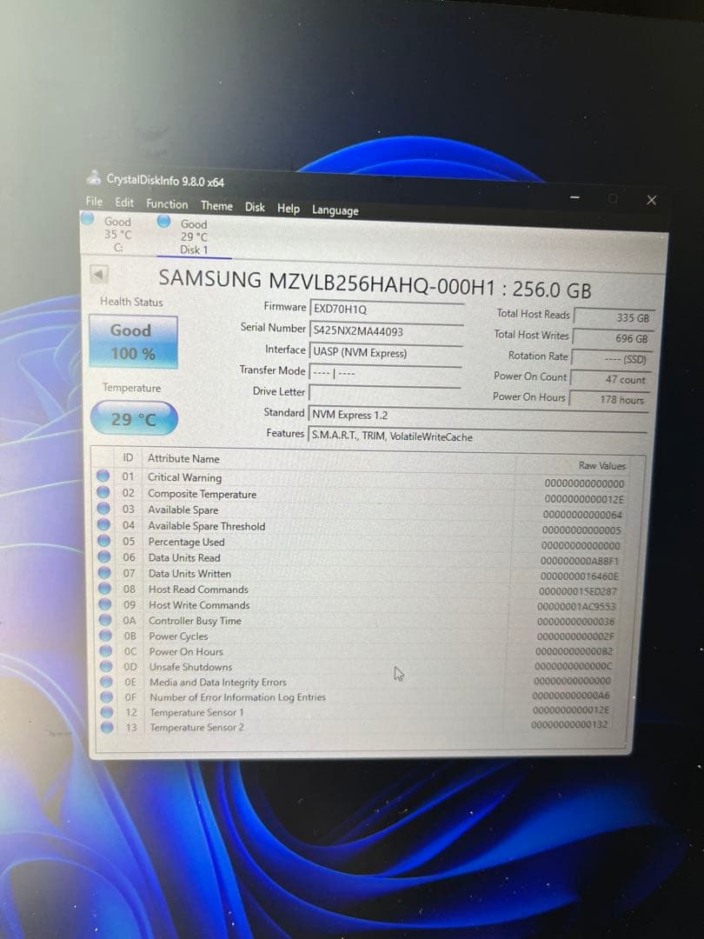Click status dot of Host Write Commands row
Image resolution: width=704 pixels, height=939 pixels.
105,603
